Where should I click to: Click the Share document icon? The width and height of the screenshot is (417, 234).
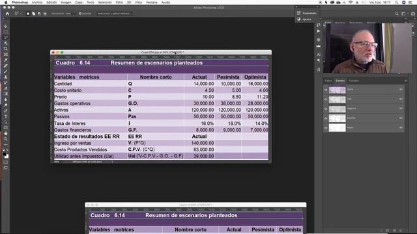[413, 14]
